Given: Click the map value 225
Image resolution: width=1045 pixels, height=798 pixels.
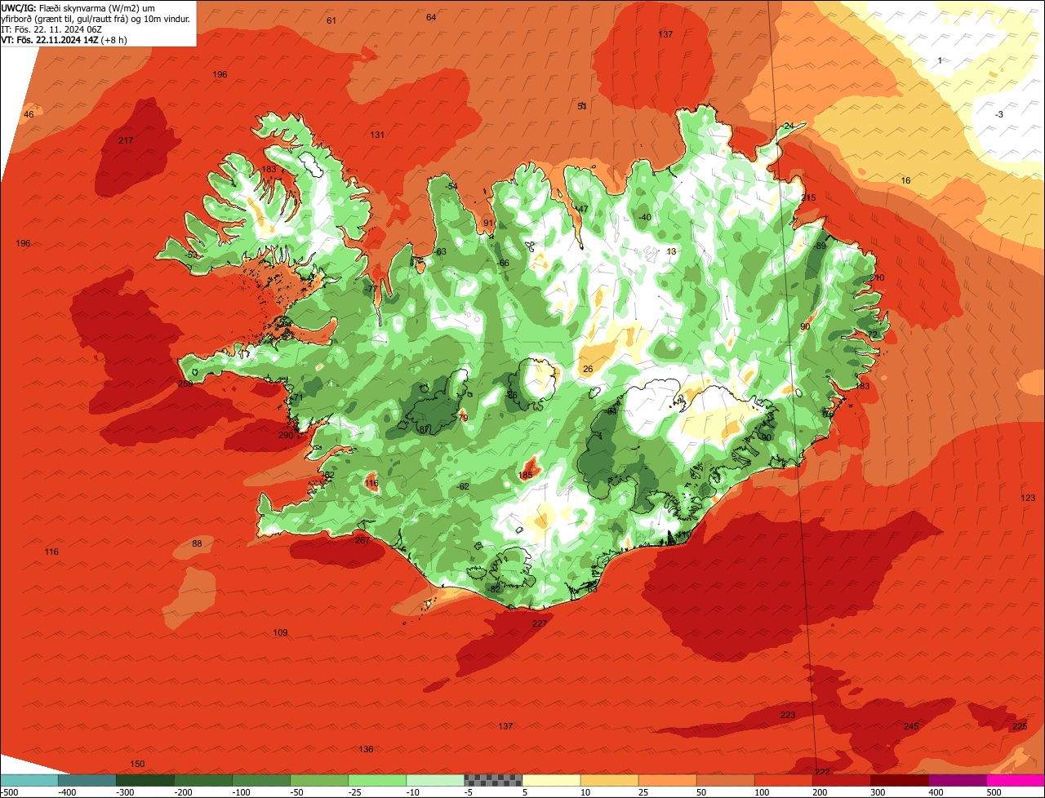Looking at the screenshot, I should point(1020,726).
